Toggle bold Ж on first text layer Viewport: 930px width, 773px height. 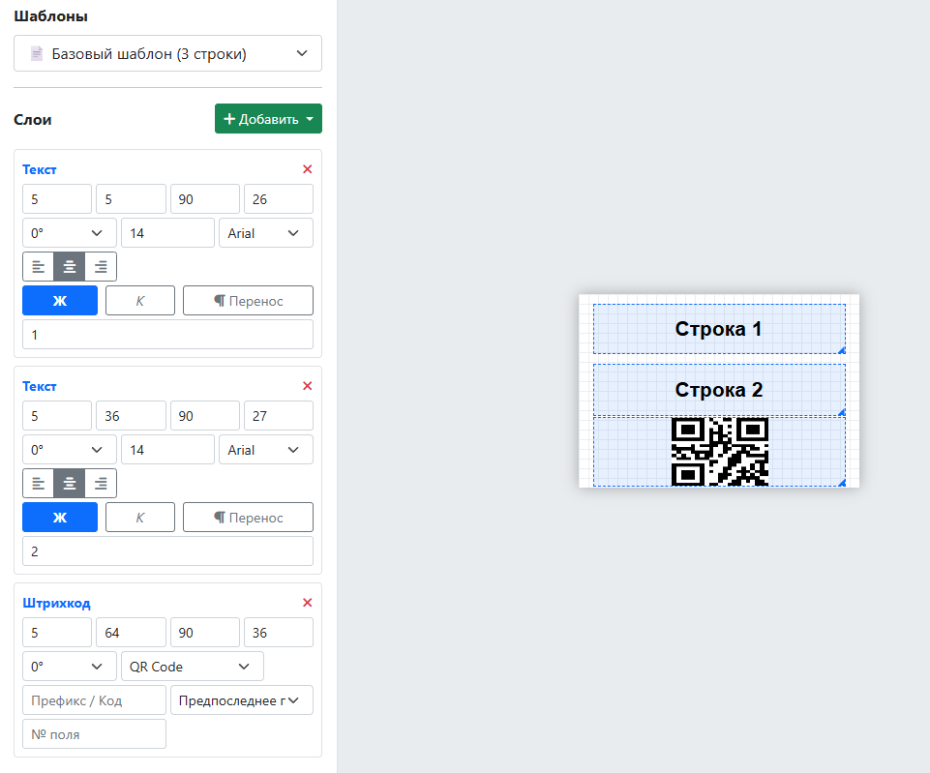60,301
